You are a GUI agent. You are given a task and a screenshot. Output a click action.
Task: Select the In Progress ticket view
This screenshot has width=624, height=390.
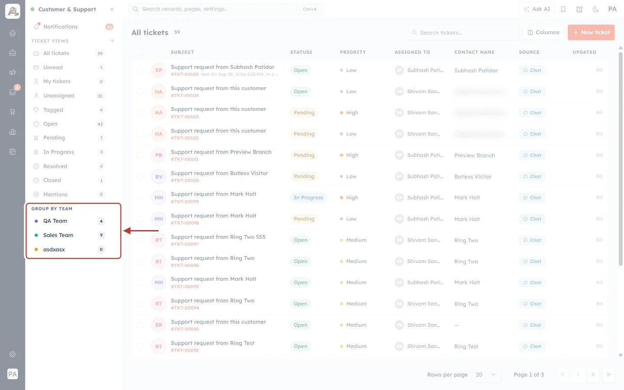coord(69,152)
